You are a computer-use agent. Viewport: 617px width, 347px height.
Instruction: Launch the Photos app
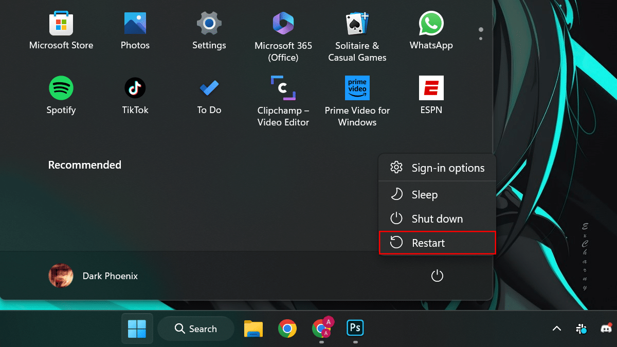[x=135, y=32]
